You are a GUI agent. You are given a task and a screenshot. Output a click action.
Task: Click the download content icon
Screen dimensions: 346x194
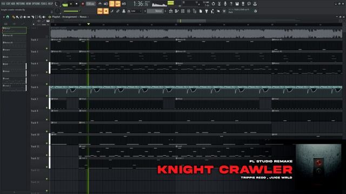[255, 4]
